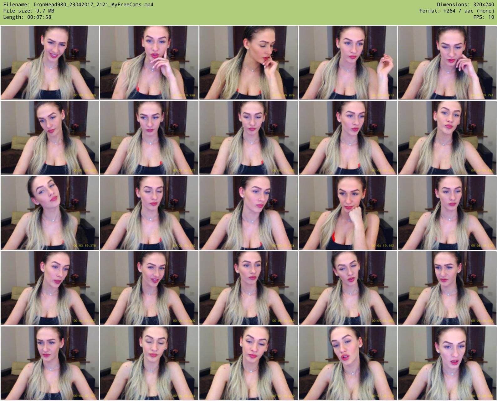Click the 'Length: 00:07:58' line
The height and width of the screenshot is (401, 497).
click(27, 17)
